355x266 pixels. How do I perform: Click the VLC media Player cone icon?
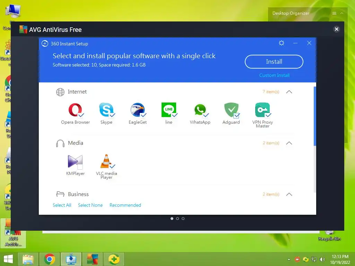106,161
